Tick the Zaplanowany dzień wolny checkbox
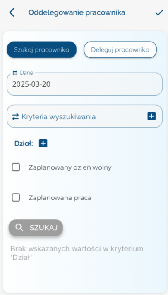Screen dimensions: 168x295 (x=16, y=167)
